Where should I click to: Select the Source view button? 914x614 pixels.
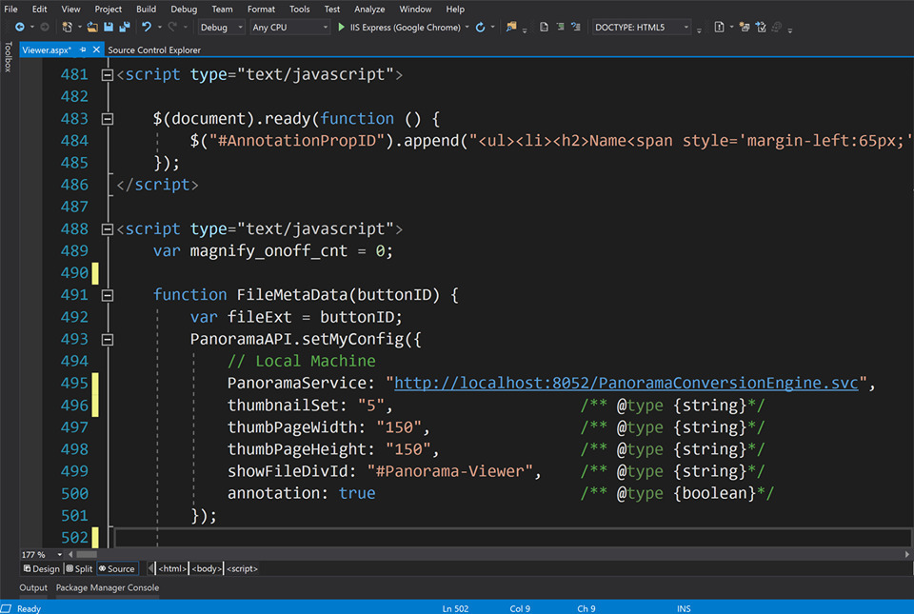click(x=117, y=568)
